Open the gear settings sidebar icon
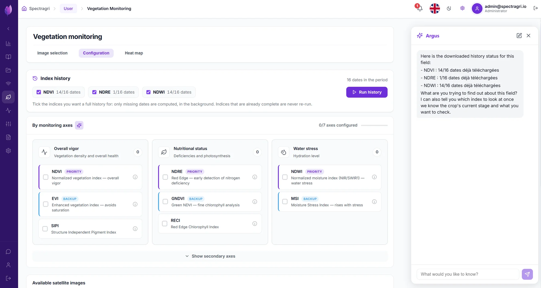Viewport: 541px width, 288px height. [x=8, y=151]
